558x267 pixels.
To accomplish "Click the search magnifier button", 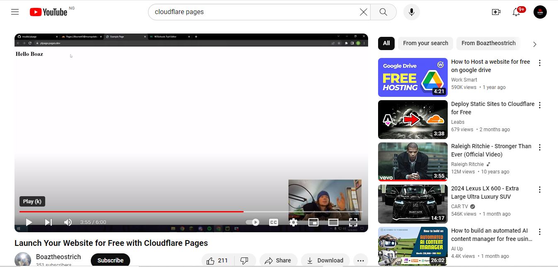I will point(383,12).
